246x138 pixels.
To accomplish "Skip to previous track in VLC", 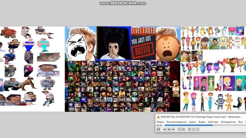I will (x=165, y=130).
